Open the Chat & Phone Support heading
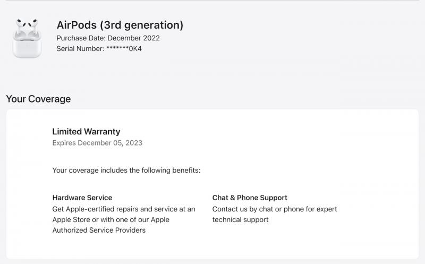This screenshot has width=425, height=264. (x=250, y=198)
